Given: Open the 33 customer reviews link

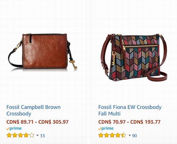Looking at the screenshot, I should click(42, 136).
